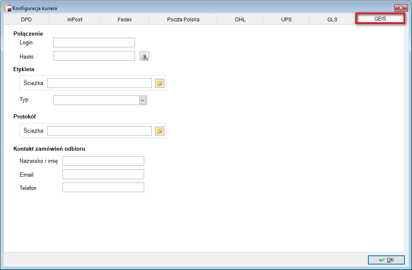Image resolution: width=412 pixels, height=270 pixels.
Task: Click the app icon in title bar
Action: (x=8, y=8)
